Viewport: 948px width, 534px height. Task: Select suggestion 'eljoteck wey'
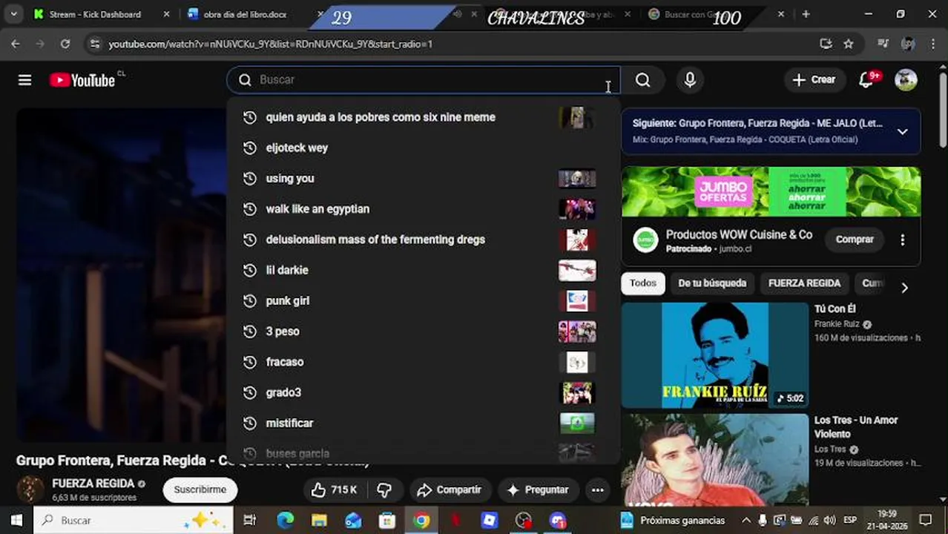click(x=423, y=148)
